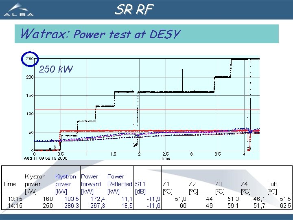Click the '-11,9' S11 cell
This screenshot has height=220, width=293.
[x=153, y=199]
